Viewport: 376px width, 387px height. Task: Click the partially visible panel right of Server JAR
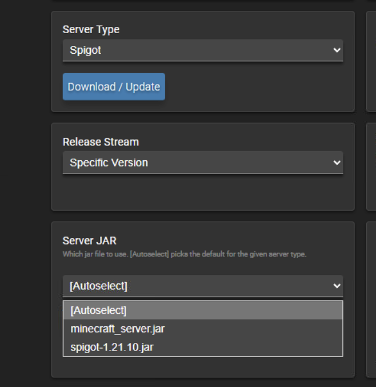(x=371, y=299)
